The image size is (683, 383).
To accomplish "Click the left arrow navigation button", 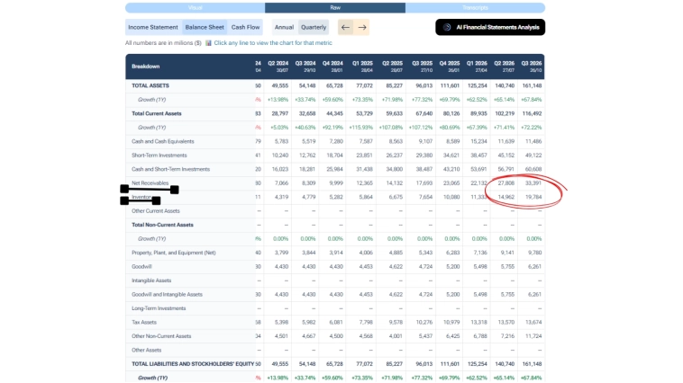I will [x=345, y=27].
